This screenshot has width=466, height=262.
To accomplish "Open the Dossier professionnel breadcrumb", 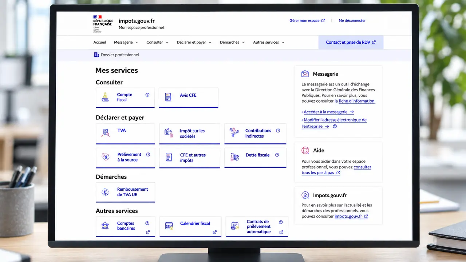I will pos(116,55).
